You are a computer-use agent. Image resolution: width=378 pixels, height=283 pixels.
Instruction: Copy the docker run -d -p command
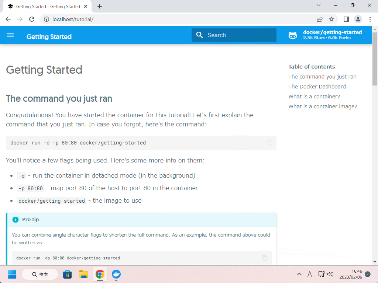point(269,143)
